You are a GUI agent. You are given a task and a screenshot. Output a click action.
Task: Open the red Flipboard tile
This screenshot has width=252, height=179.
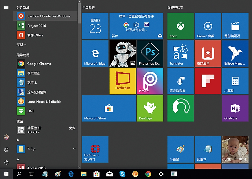tap(208, 81)
